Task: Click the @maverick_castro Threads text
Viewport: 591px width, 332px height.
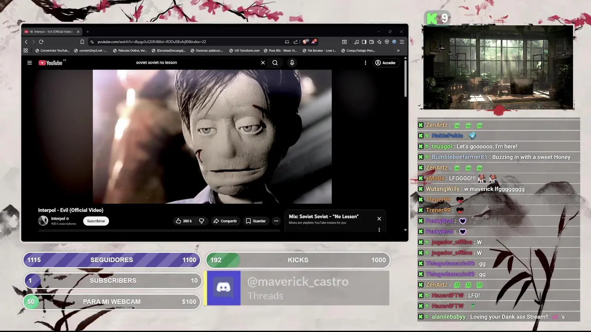Action: point(298,288)
